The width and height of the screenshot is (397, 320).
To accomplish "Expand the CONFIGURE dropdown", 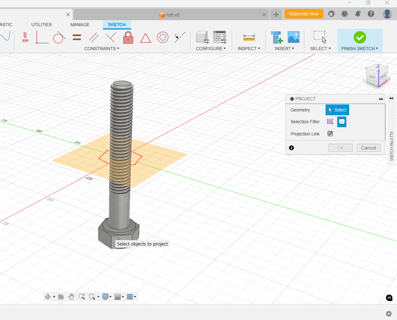I will coord(211,49).
